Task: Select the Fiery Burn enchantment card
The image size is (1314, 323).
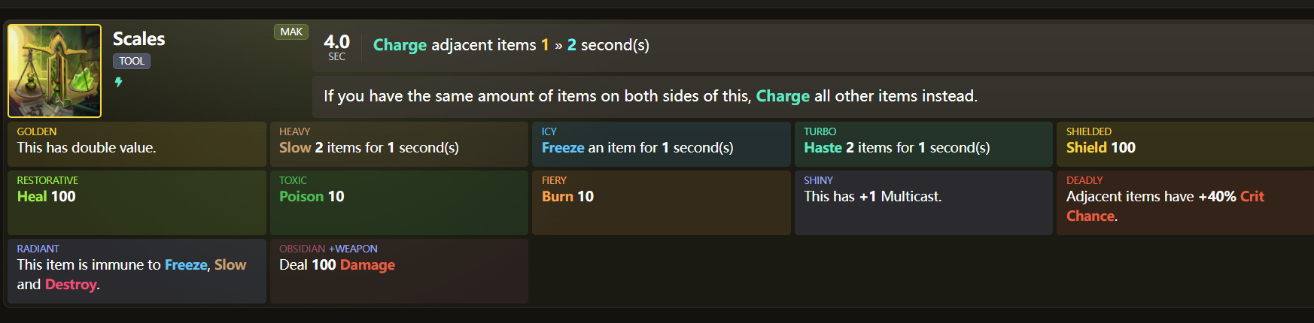Action: pos(661,202)
